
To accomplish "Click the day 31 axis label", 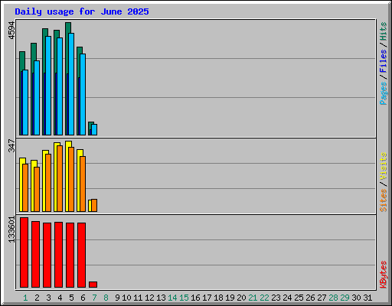I will click(x=367, y=298).
